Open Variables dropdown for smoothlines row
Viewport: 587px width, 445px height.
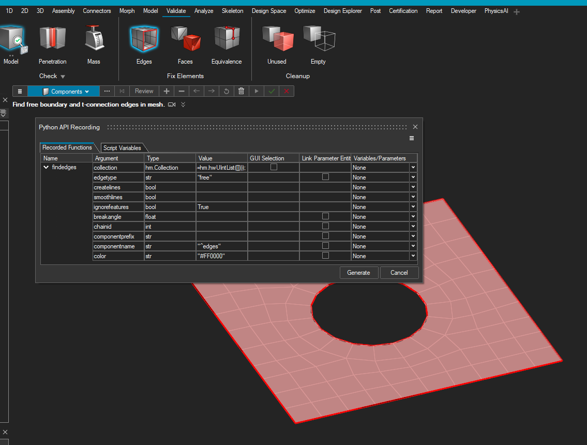pyautogui.click(x=413, y=197)
